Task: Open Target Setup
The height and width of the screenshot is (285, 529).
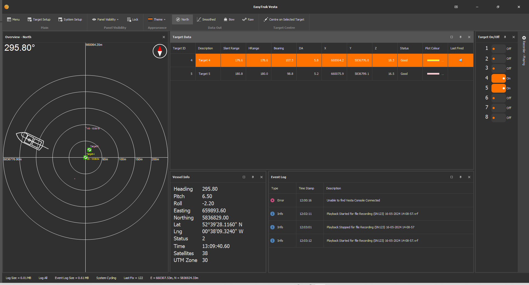Action: [39, 19]
